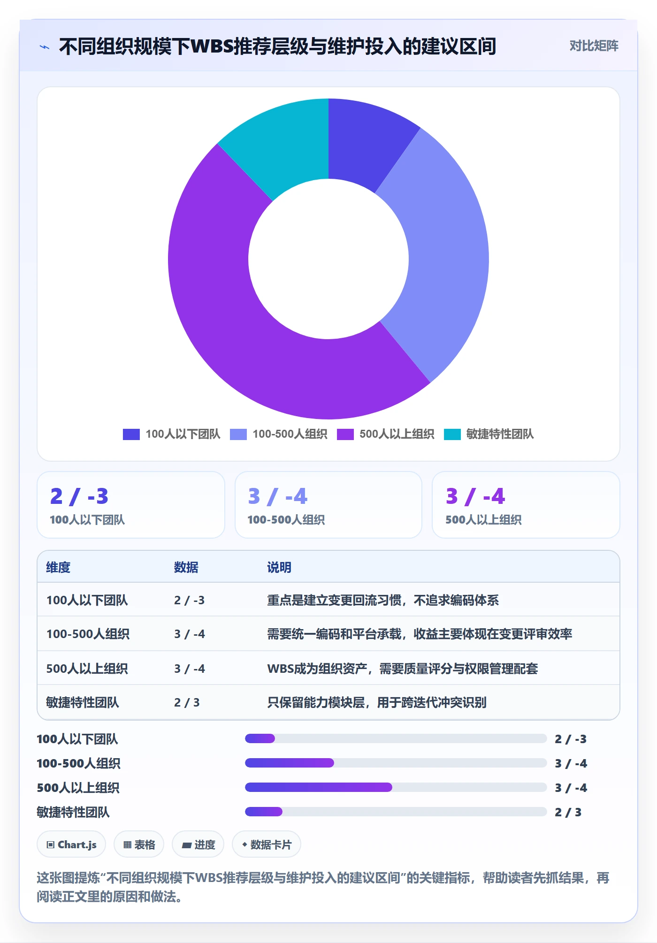Toggle the 100人以下团队 legend item in the chart
The image size is (657, 943).
coord(172,434)
